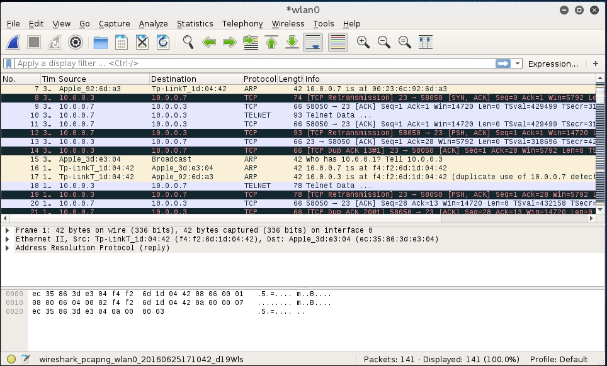Restart the current capture
The width and height of the screenshot is (607, 366).
[x=54, y=42]
